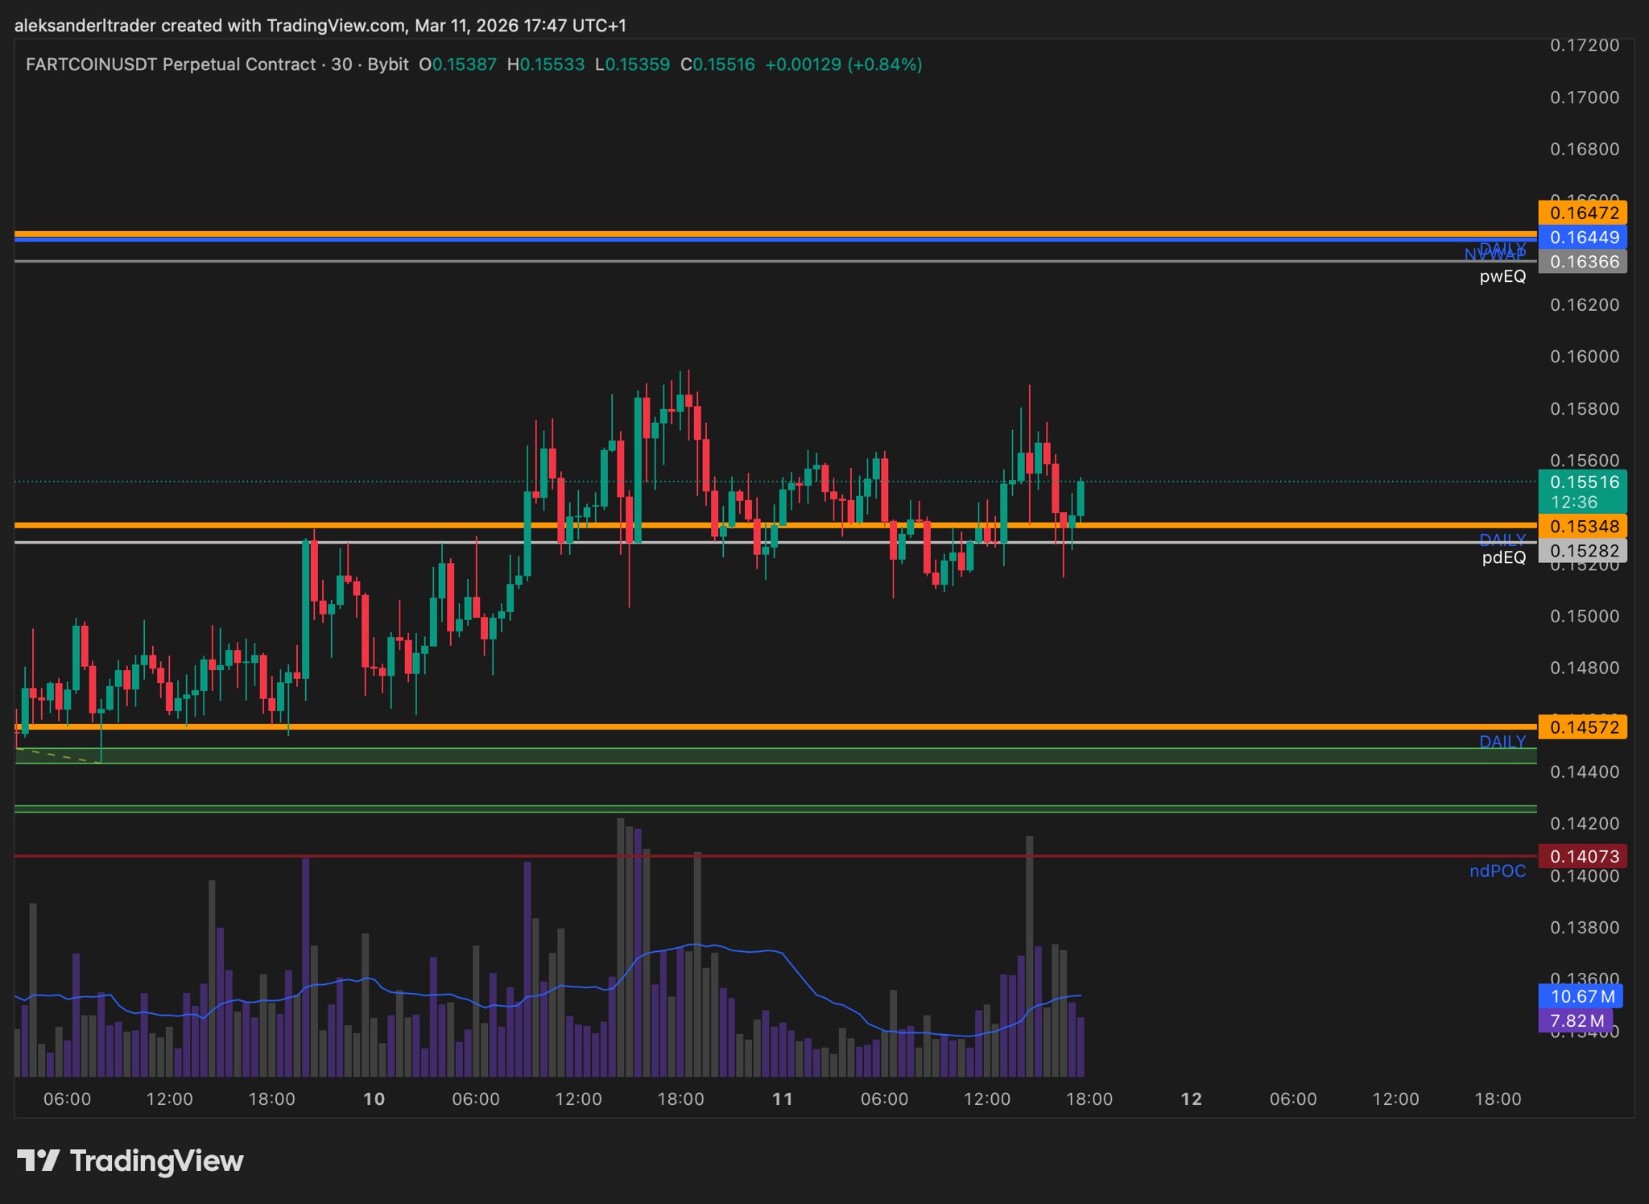Click date marker 10 on time axis

tap(374, 1099)
